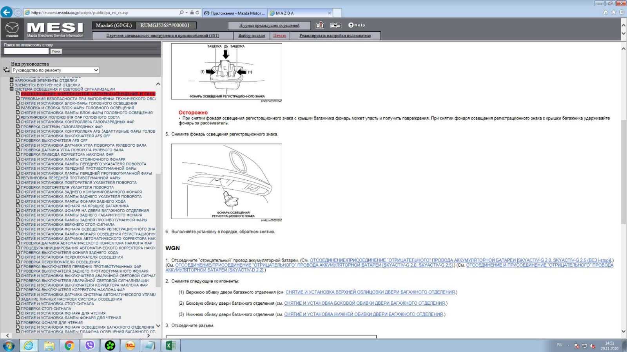Open Viber from the taskbar
This screenshot has width=627, height=352.
tap(90, 346)
